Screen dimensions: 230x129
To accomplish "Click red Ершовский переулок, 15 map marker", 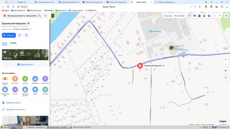I will (x=140, y=66).
